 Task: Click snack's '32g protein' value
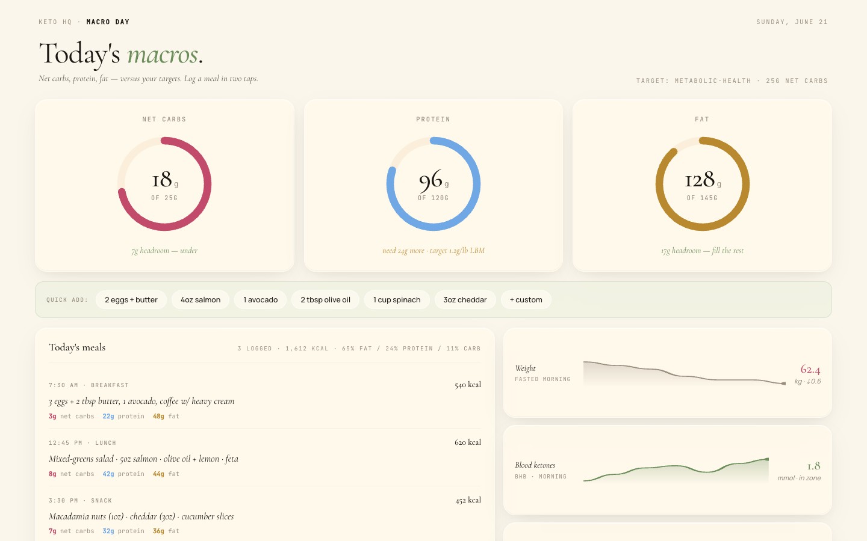click(x=123, y=531)
